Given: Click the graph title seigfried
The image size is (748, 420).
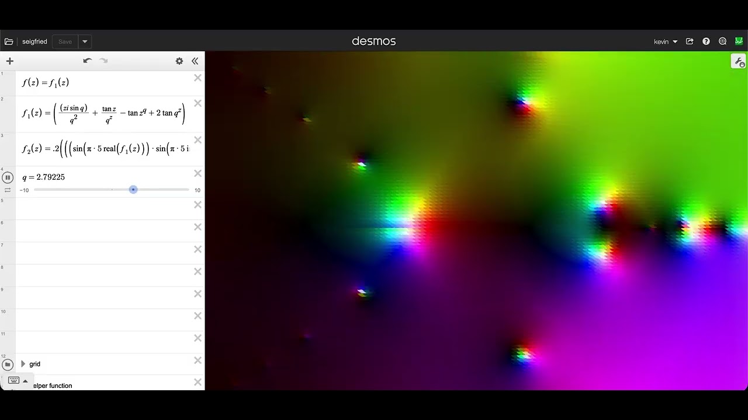Looking at the screenshot, I should [34, 41].
